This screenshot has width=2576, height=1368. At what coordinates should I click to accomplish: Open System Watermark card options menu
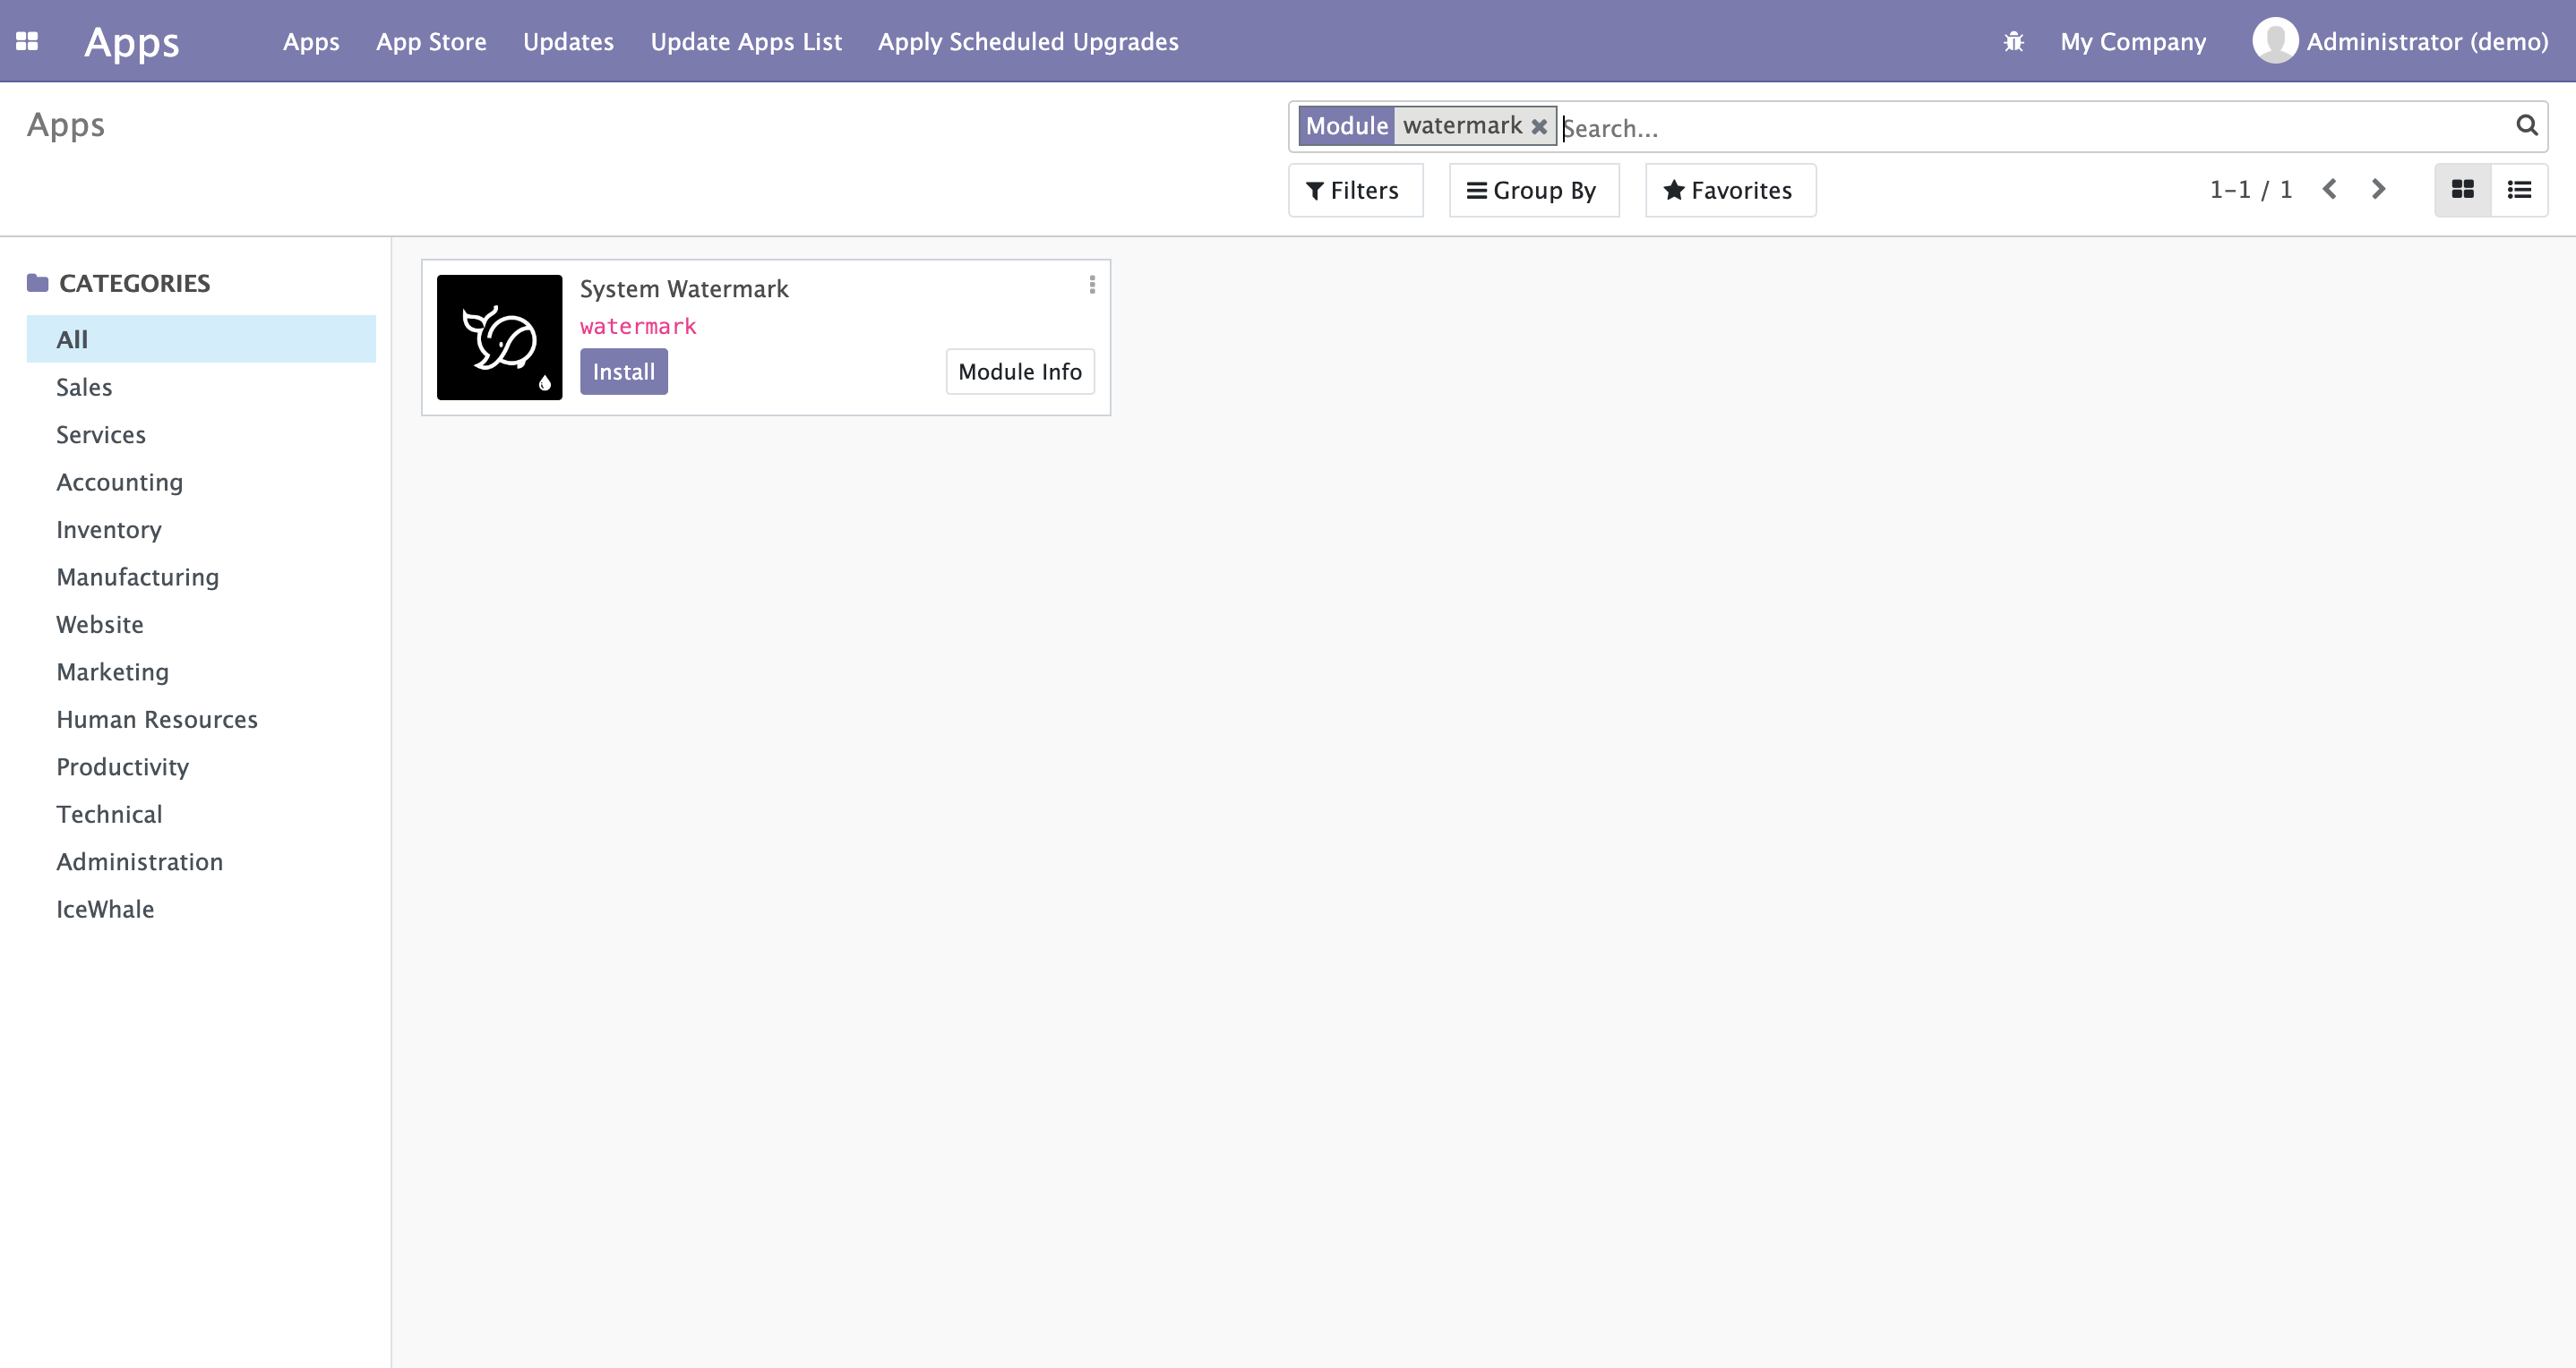(x=1092, y=285)
